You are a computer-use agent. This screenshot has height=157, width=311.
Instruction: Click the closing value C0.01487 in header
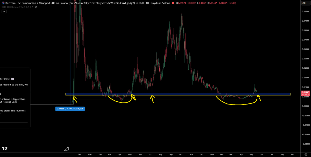pyautogui.click(x=212, y=3)
